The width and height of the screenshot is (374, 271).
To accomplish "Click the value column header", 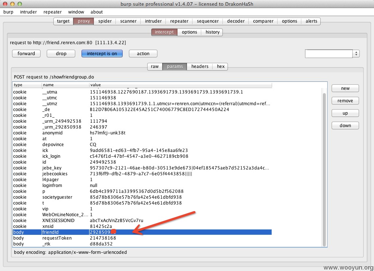I will tap(180, 85).
